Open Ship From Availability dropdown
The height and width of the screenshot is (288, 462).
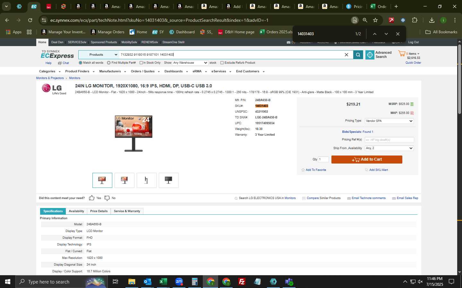point(389,148)
